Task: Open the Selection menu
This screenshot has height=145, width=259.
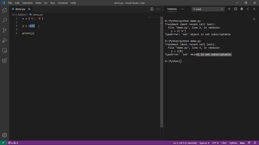Action: [28, 3]
